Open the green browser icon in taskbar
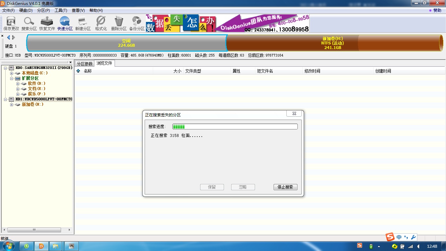 [26, 246]
